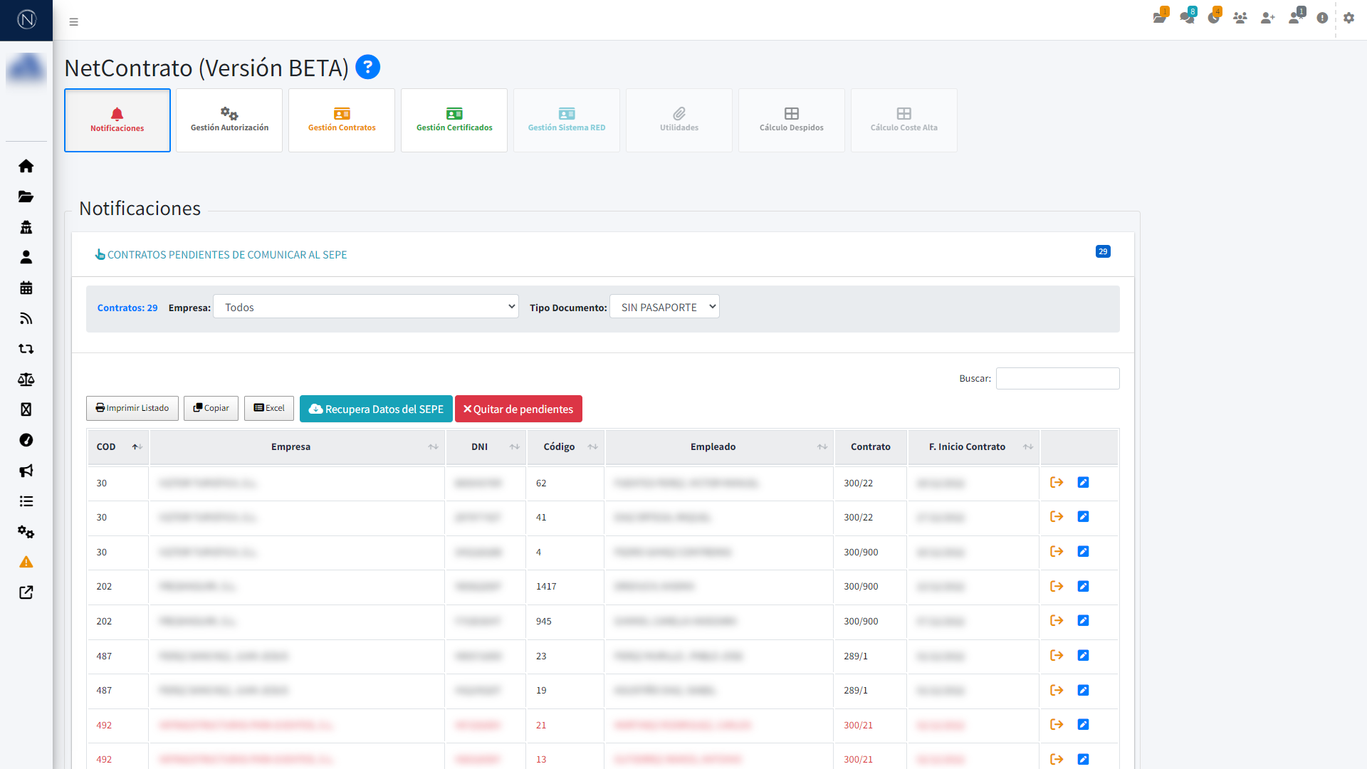Viewport: 1367px width, 769px height.
Task: Toggle the hamburger menu at top
Action: [x=73, y=22]
